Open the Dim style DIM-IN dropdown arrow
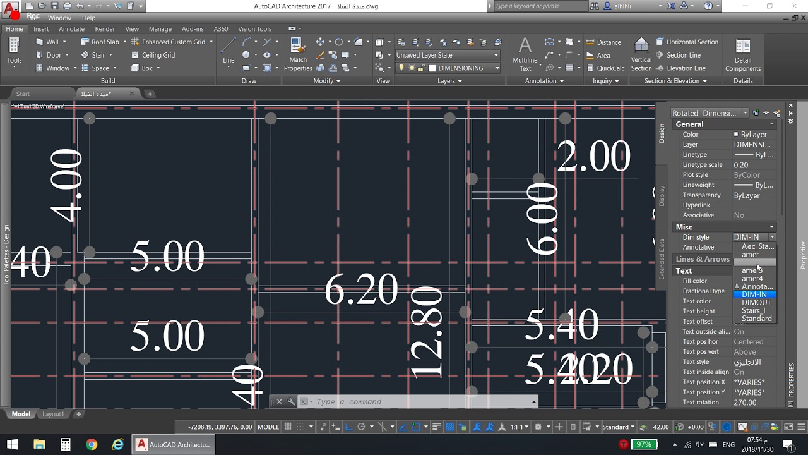 773,237
